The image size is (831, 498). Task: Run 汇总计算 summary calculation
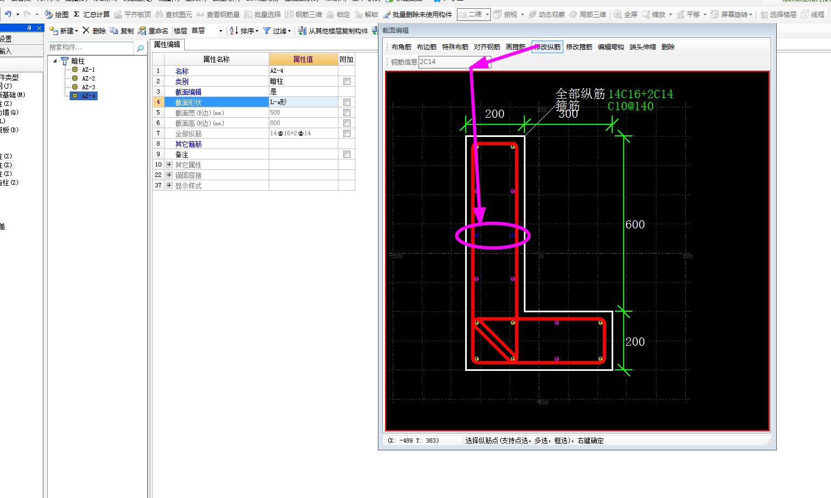(x=91, y=14)
